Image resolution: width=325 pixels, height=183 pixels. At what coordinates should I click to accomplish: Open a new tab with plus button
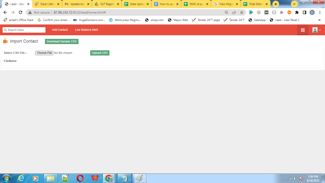click(x=276, y=4)
